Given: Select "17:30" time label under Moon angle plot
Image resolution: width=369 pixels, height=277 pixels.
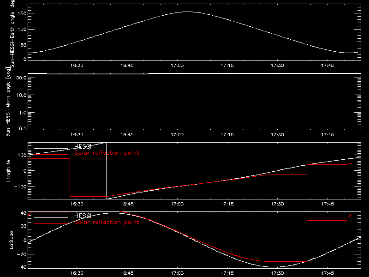Looking at the screenshot, I should pos(278,135).
